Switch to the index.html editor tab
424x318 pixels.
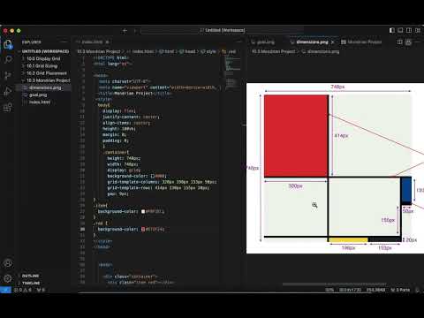coord(92,42)
